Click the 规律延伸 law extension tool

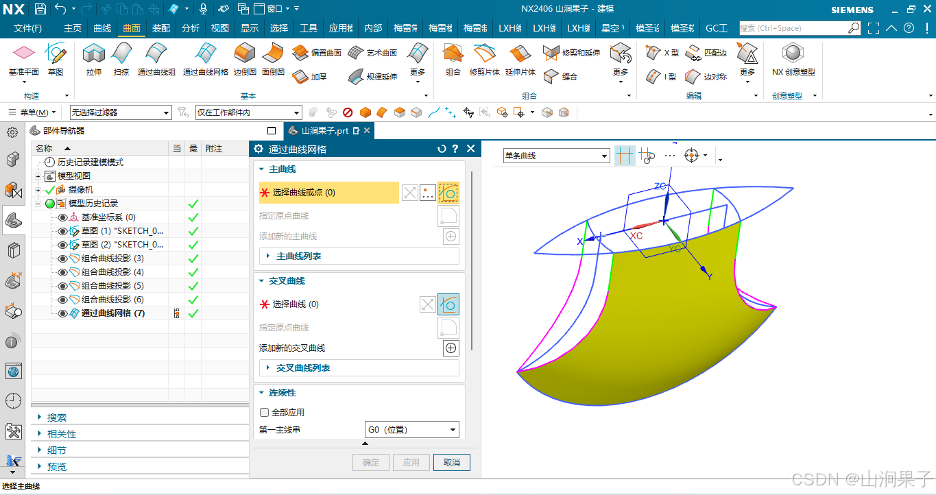(x=372, y=77)
